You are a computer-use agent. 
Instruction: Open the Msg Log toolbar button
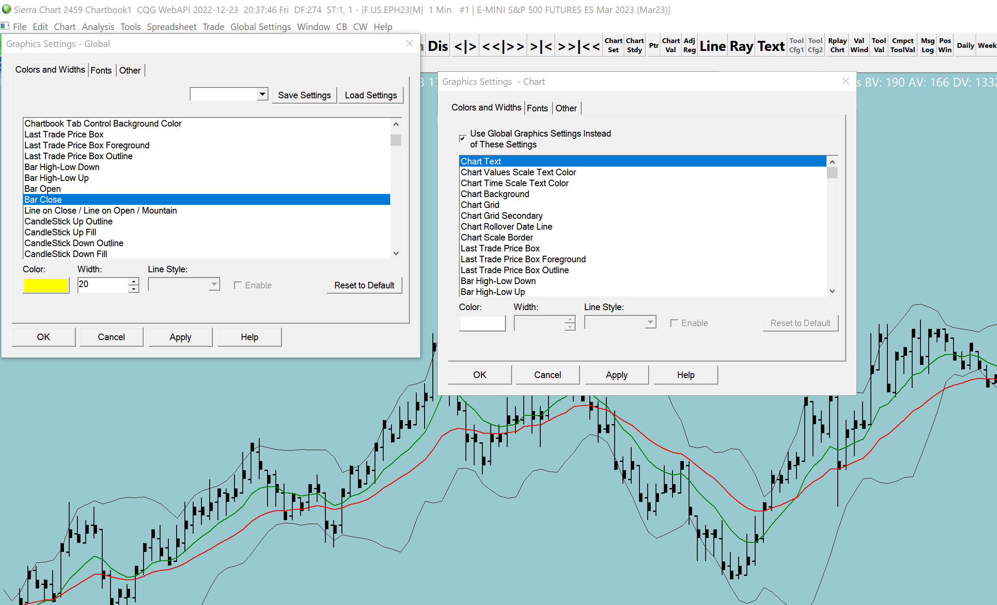(x=927, y=45)
